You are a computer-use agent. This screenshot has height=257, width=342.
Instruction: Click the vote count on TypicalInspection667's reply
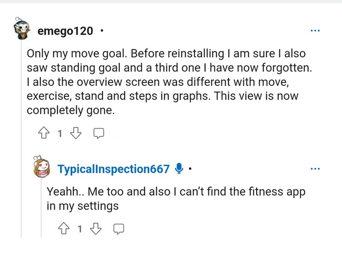[80, 229]
